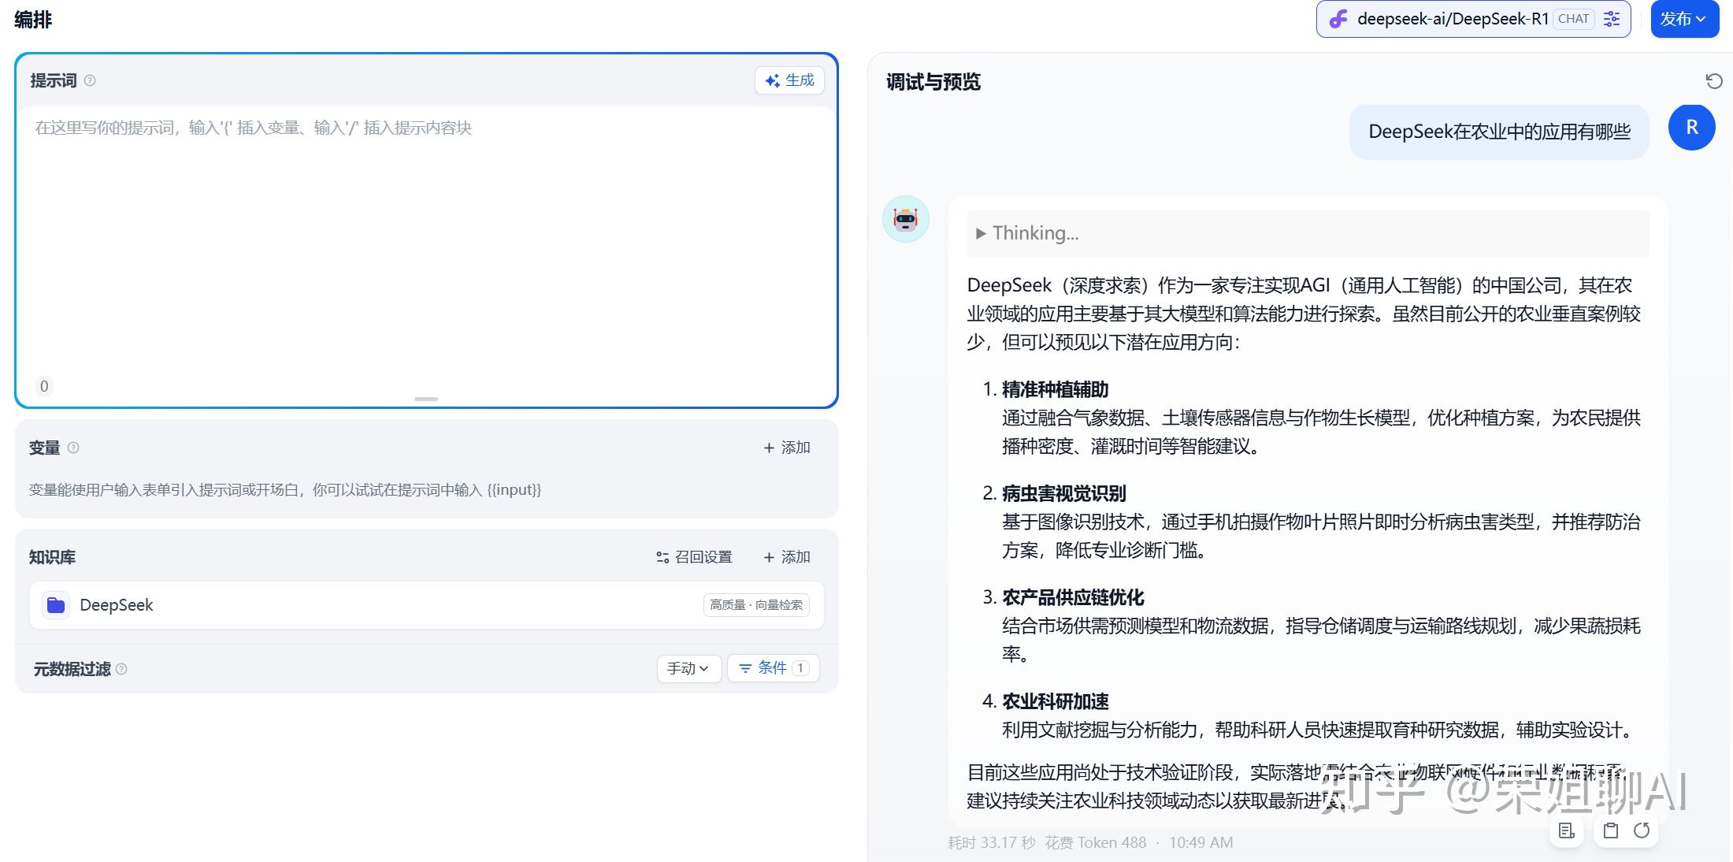Click help icon beside 元数据过滤

[121, 669]
